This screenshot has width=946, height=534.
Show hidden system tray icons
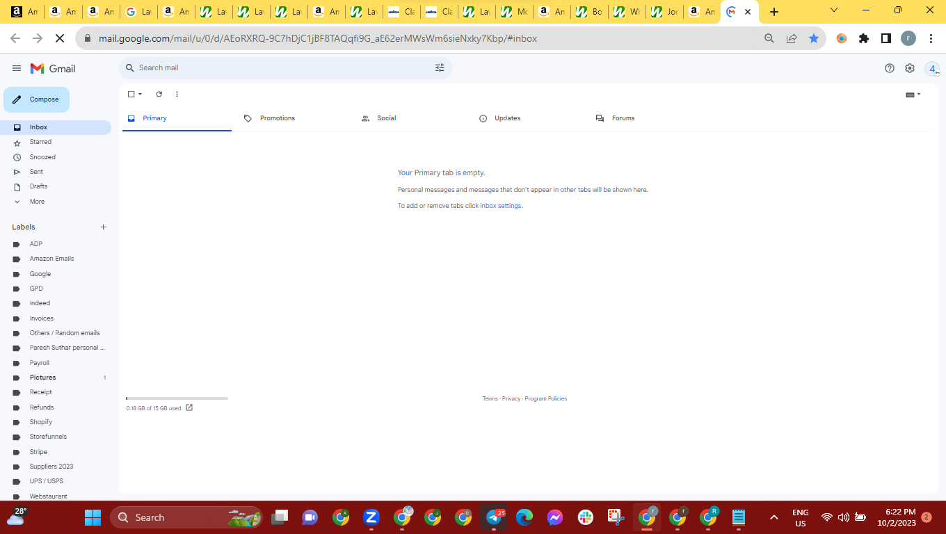[x=773, y=517]
